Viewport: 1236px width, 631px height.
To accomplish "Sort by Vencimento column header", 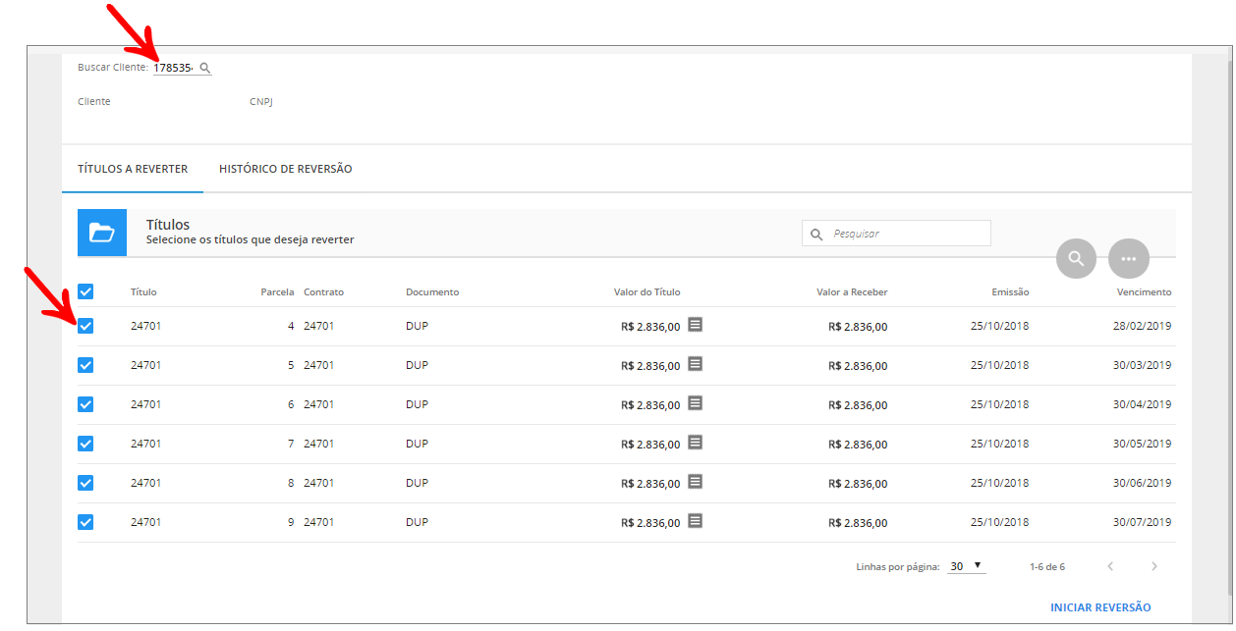I will pyautogui.click(x=1144, y=292).
